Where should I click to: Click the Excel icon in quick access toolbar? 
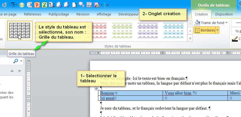44,5
